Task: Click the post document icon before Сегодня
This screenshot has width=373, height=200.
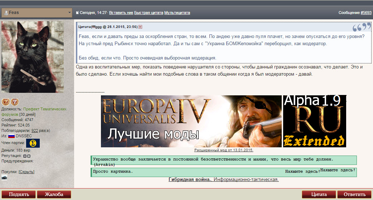Action: (77, 13)
